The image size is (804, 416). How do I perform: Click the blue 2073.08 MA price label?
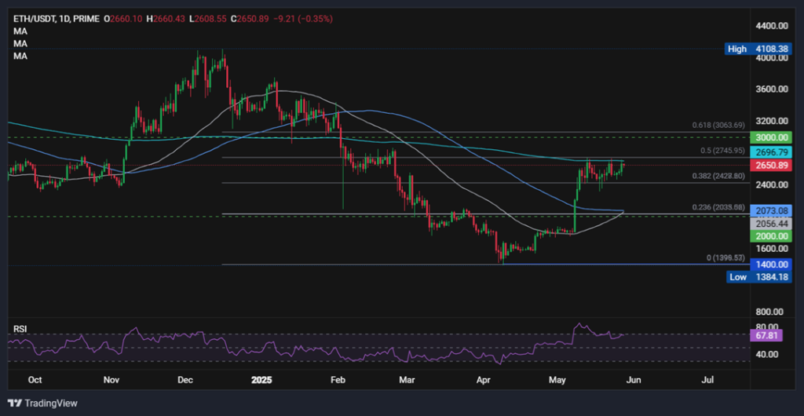pos(771,210)
